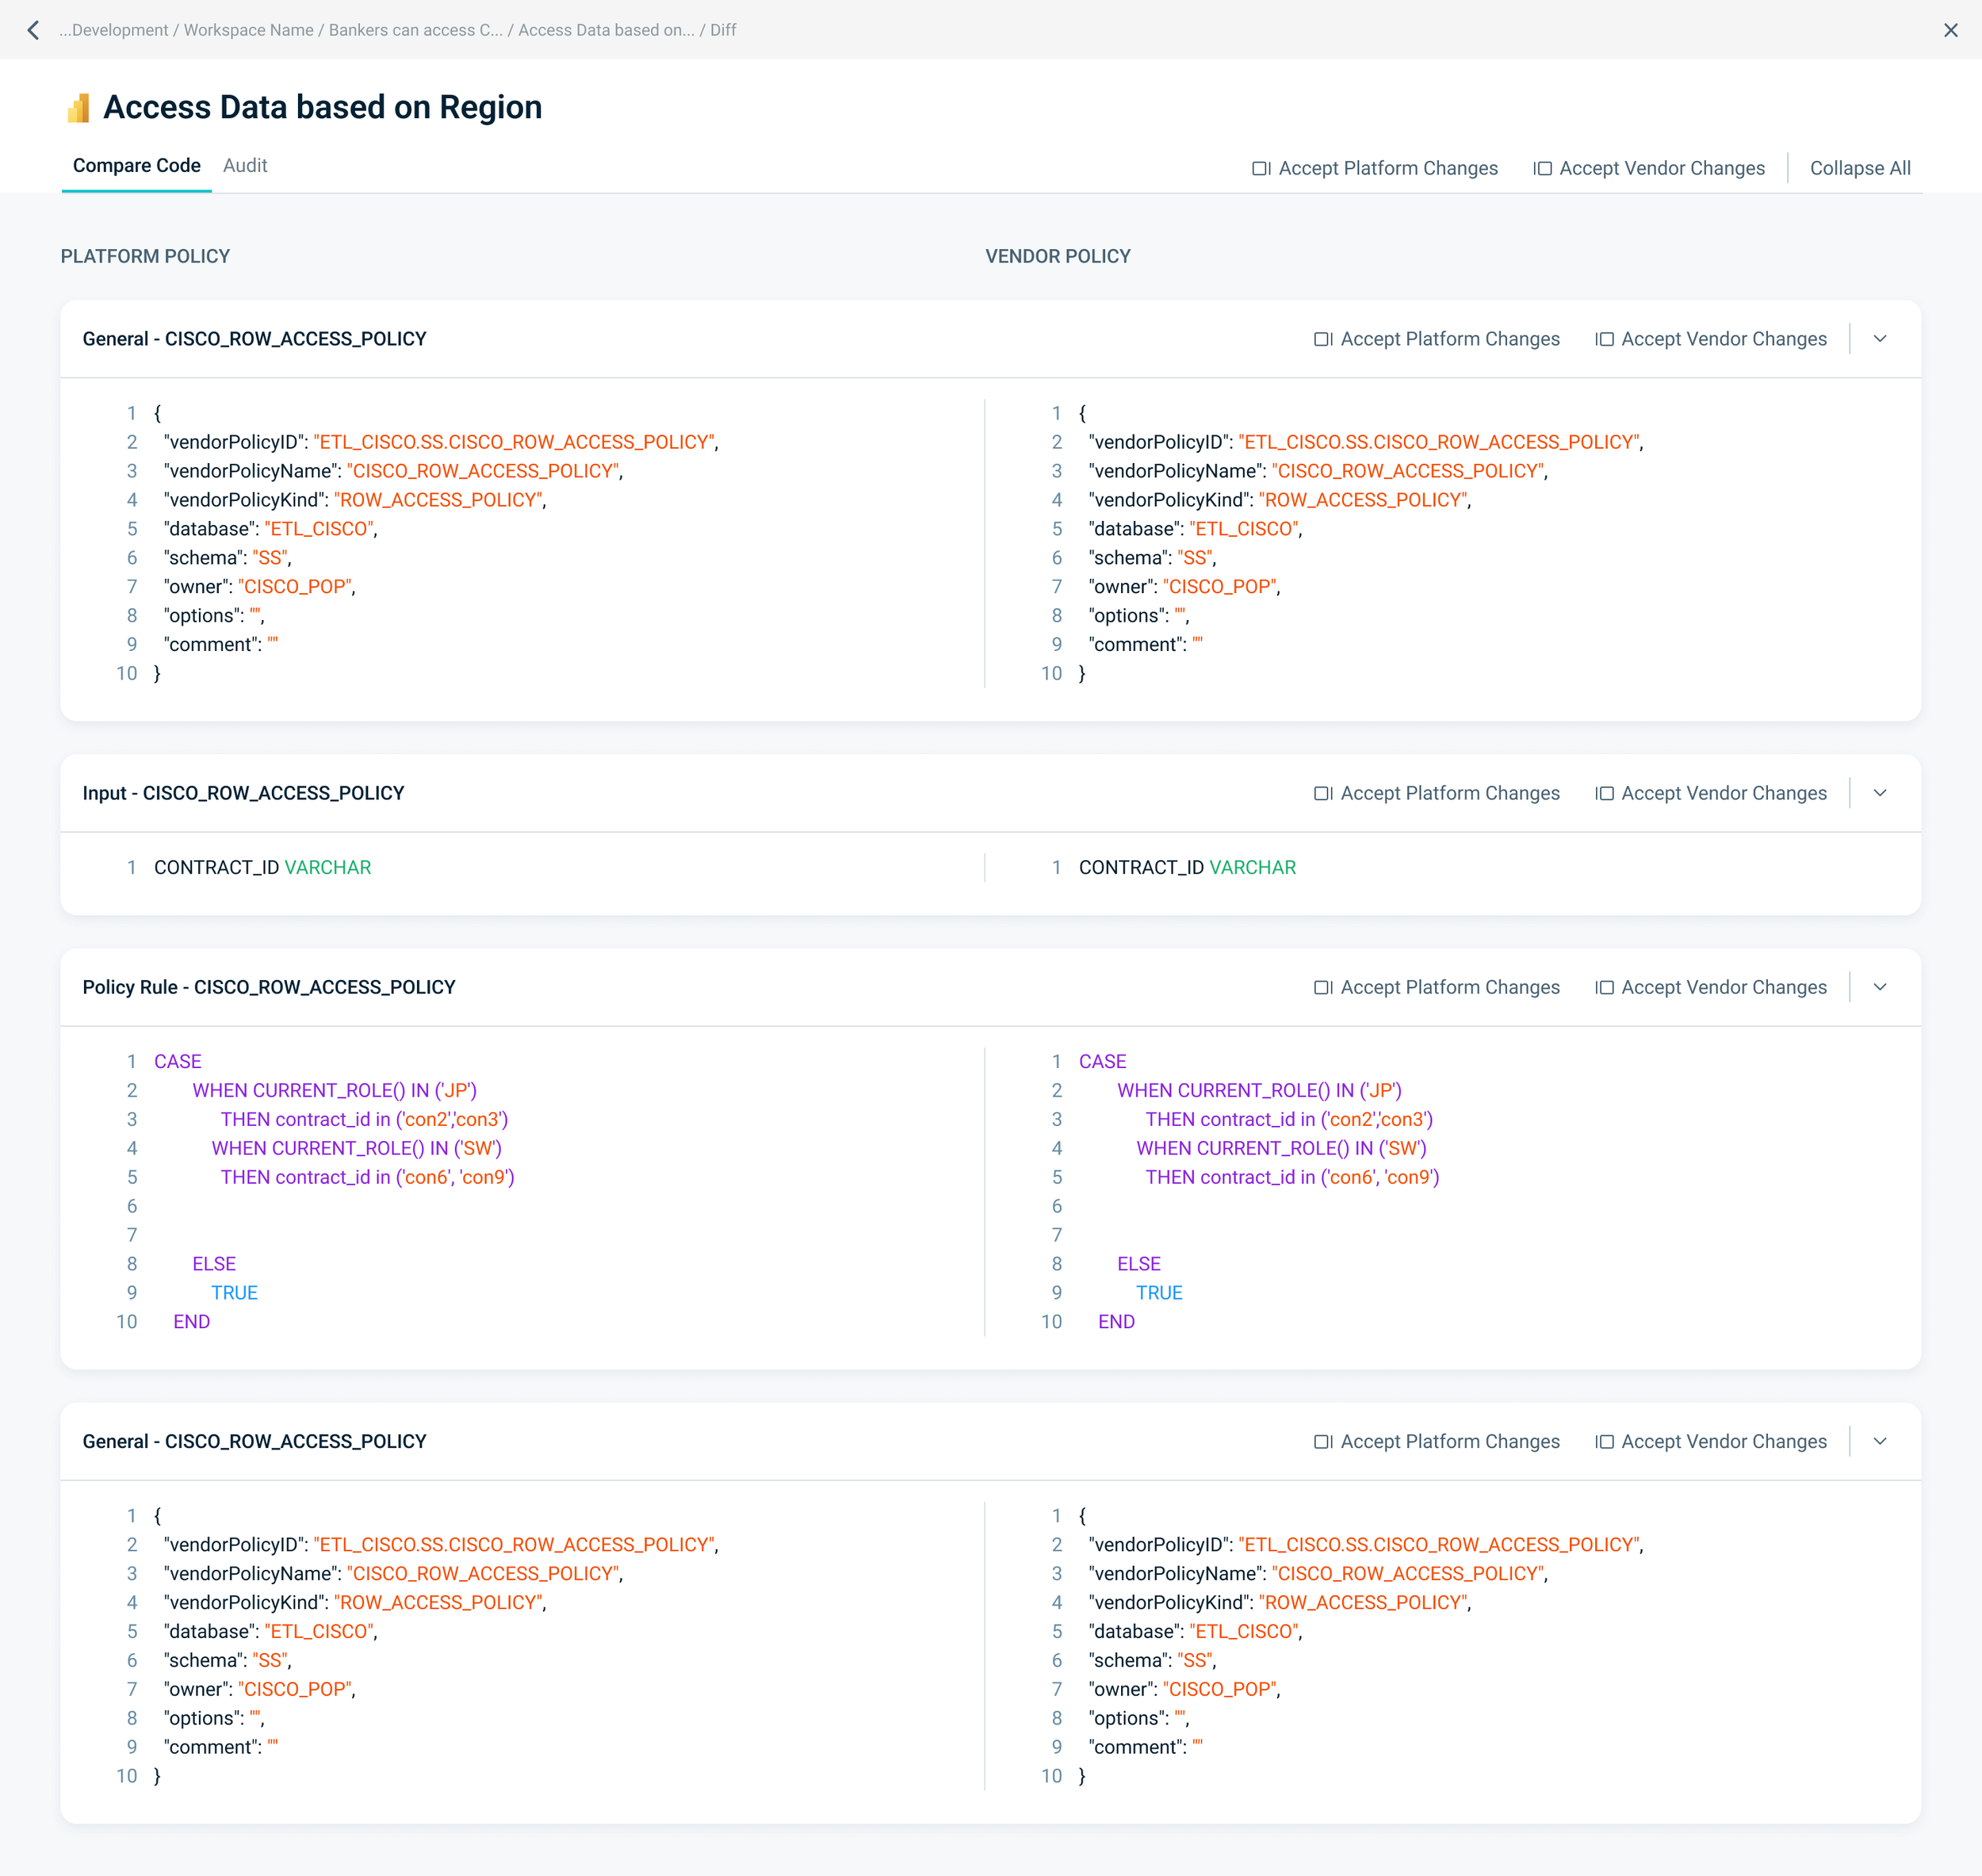Screen dimensions: 1982x1876
Task: Collapse the first General section chevron
Action: tap(1880, 339)
